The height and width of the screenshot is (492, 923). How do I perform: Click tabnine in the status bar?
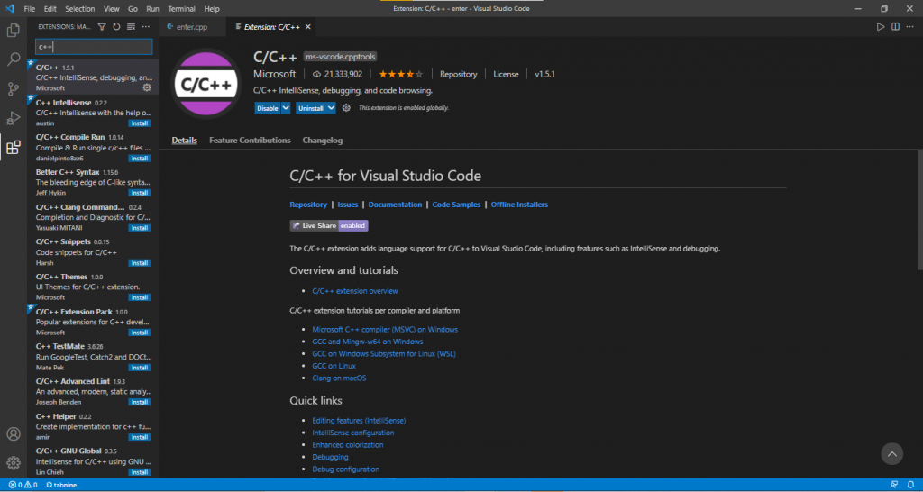tap(61, 485)
